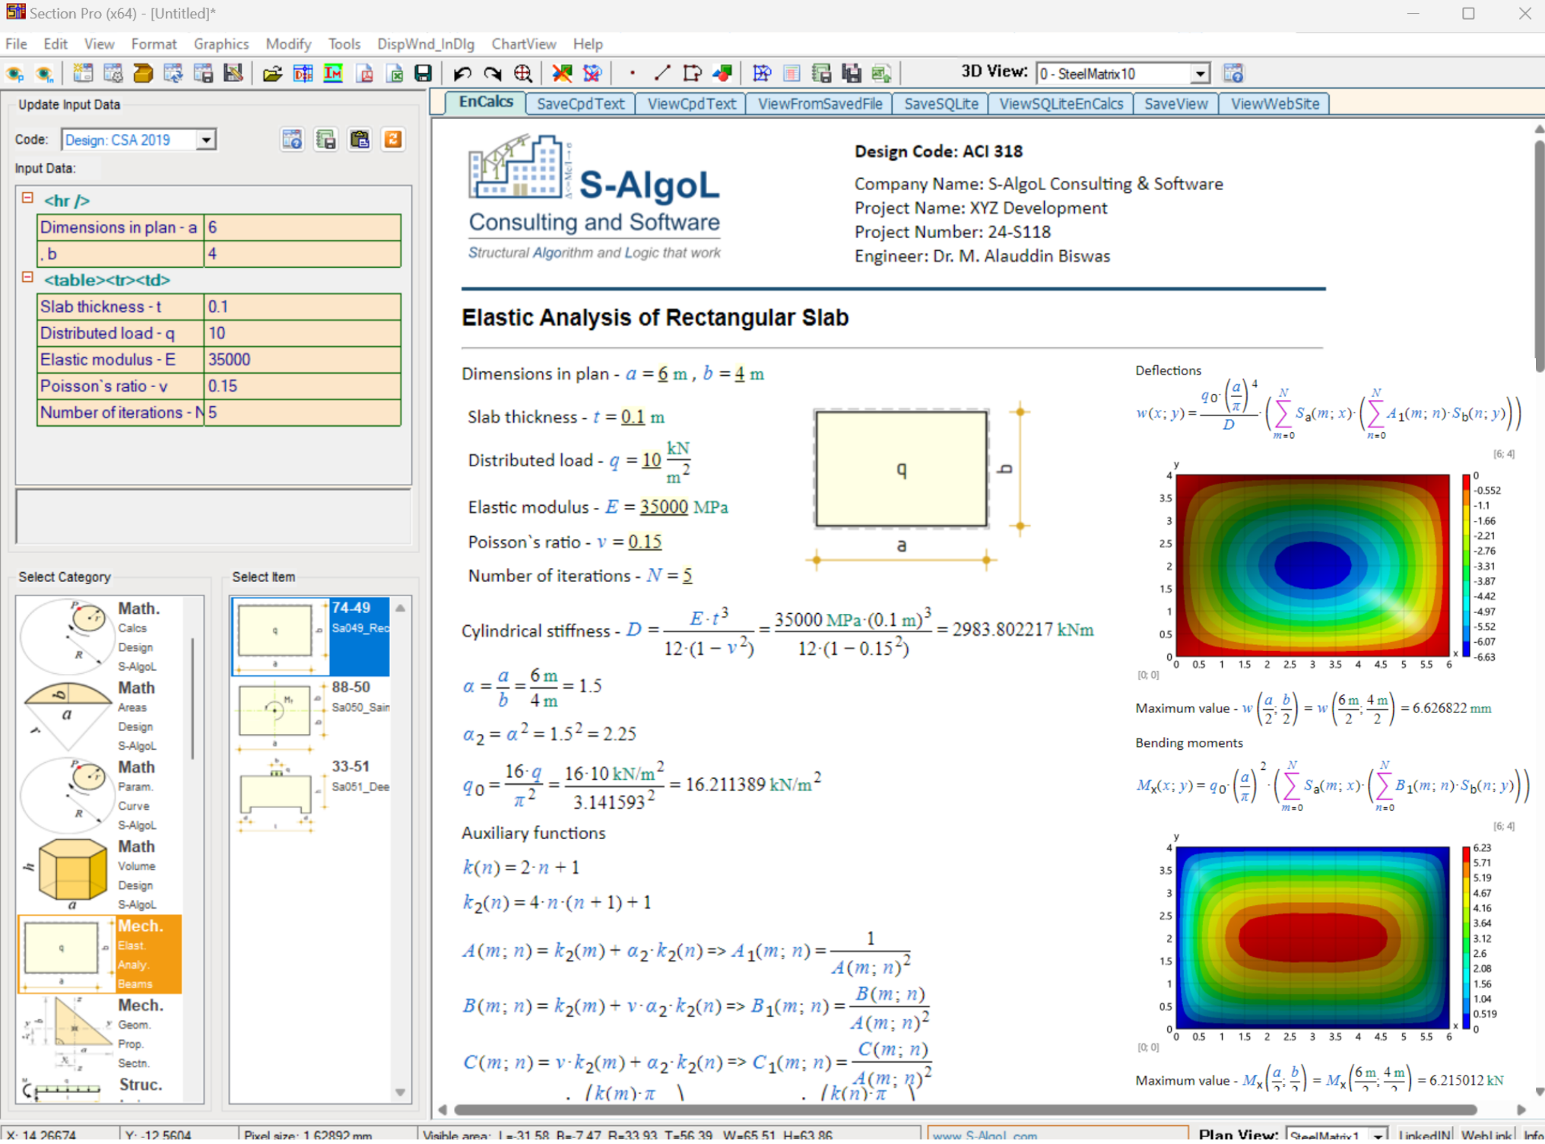This screenshot has height=1144, width=1545.
Task: Click the clipboard paste icon beside Code
Action: tap(360, 140)
